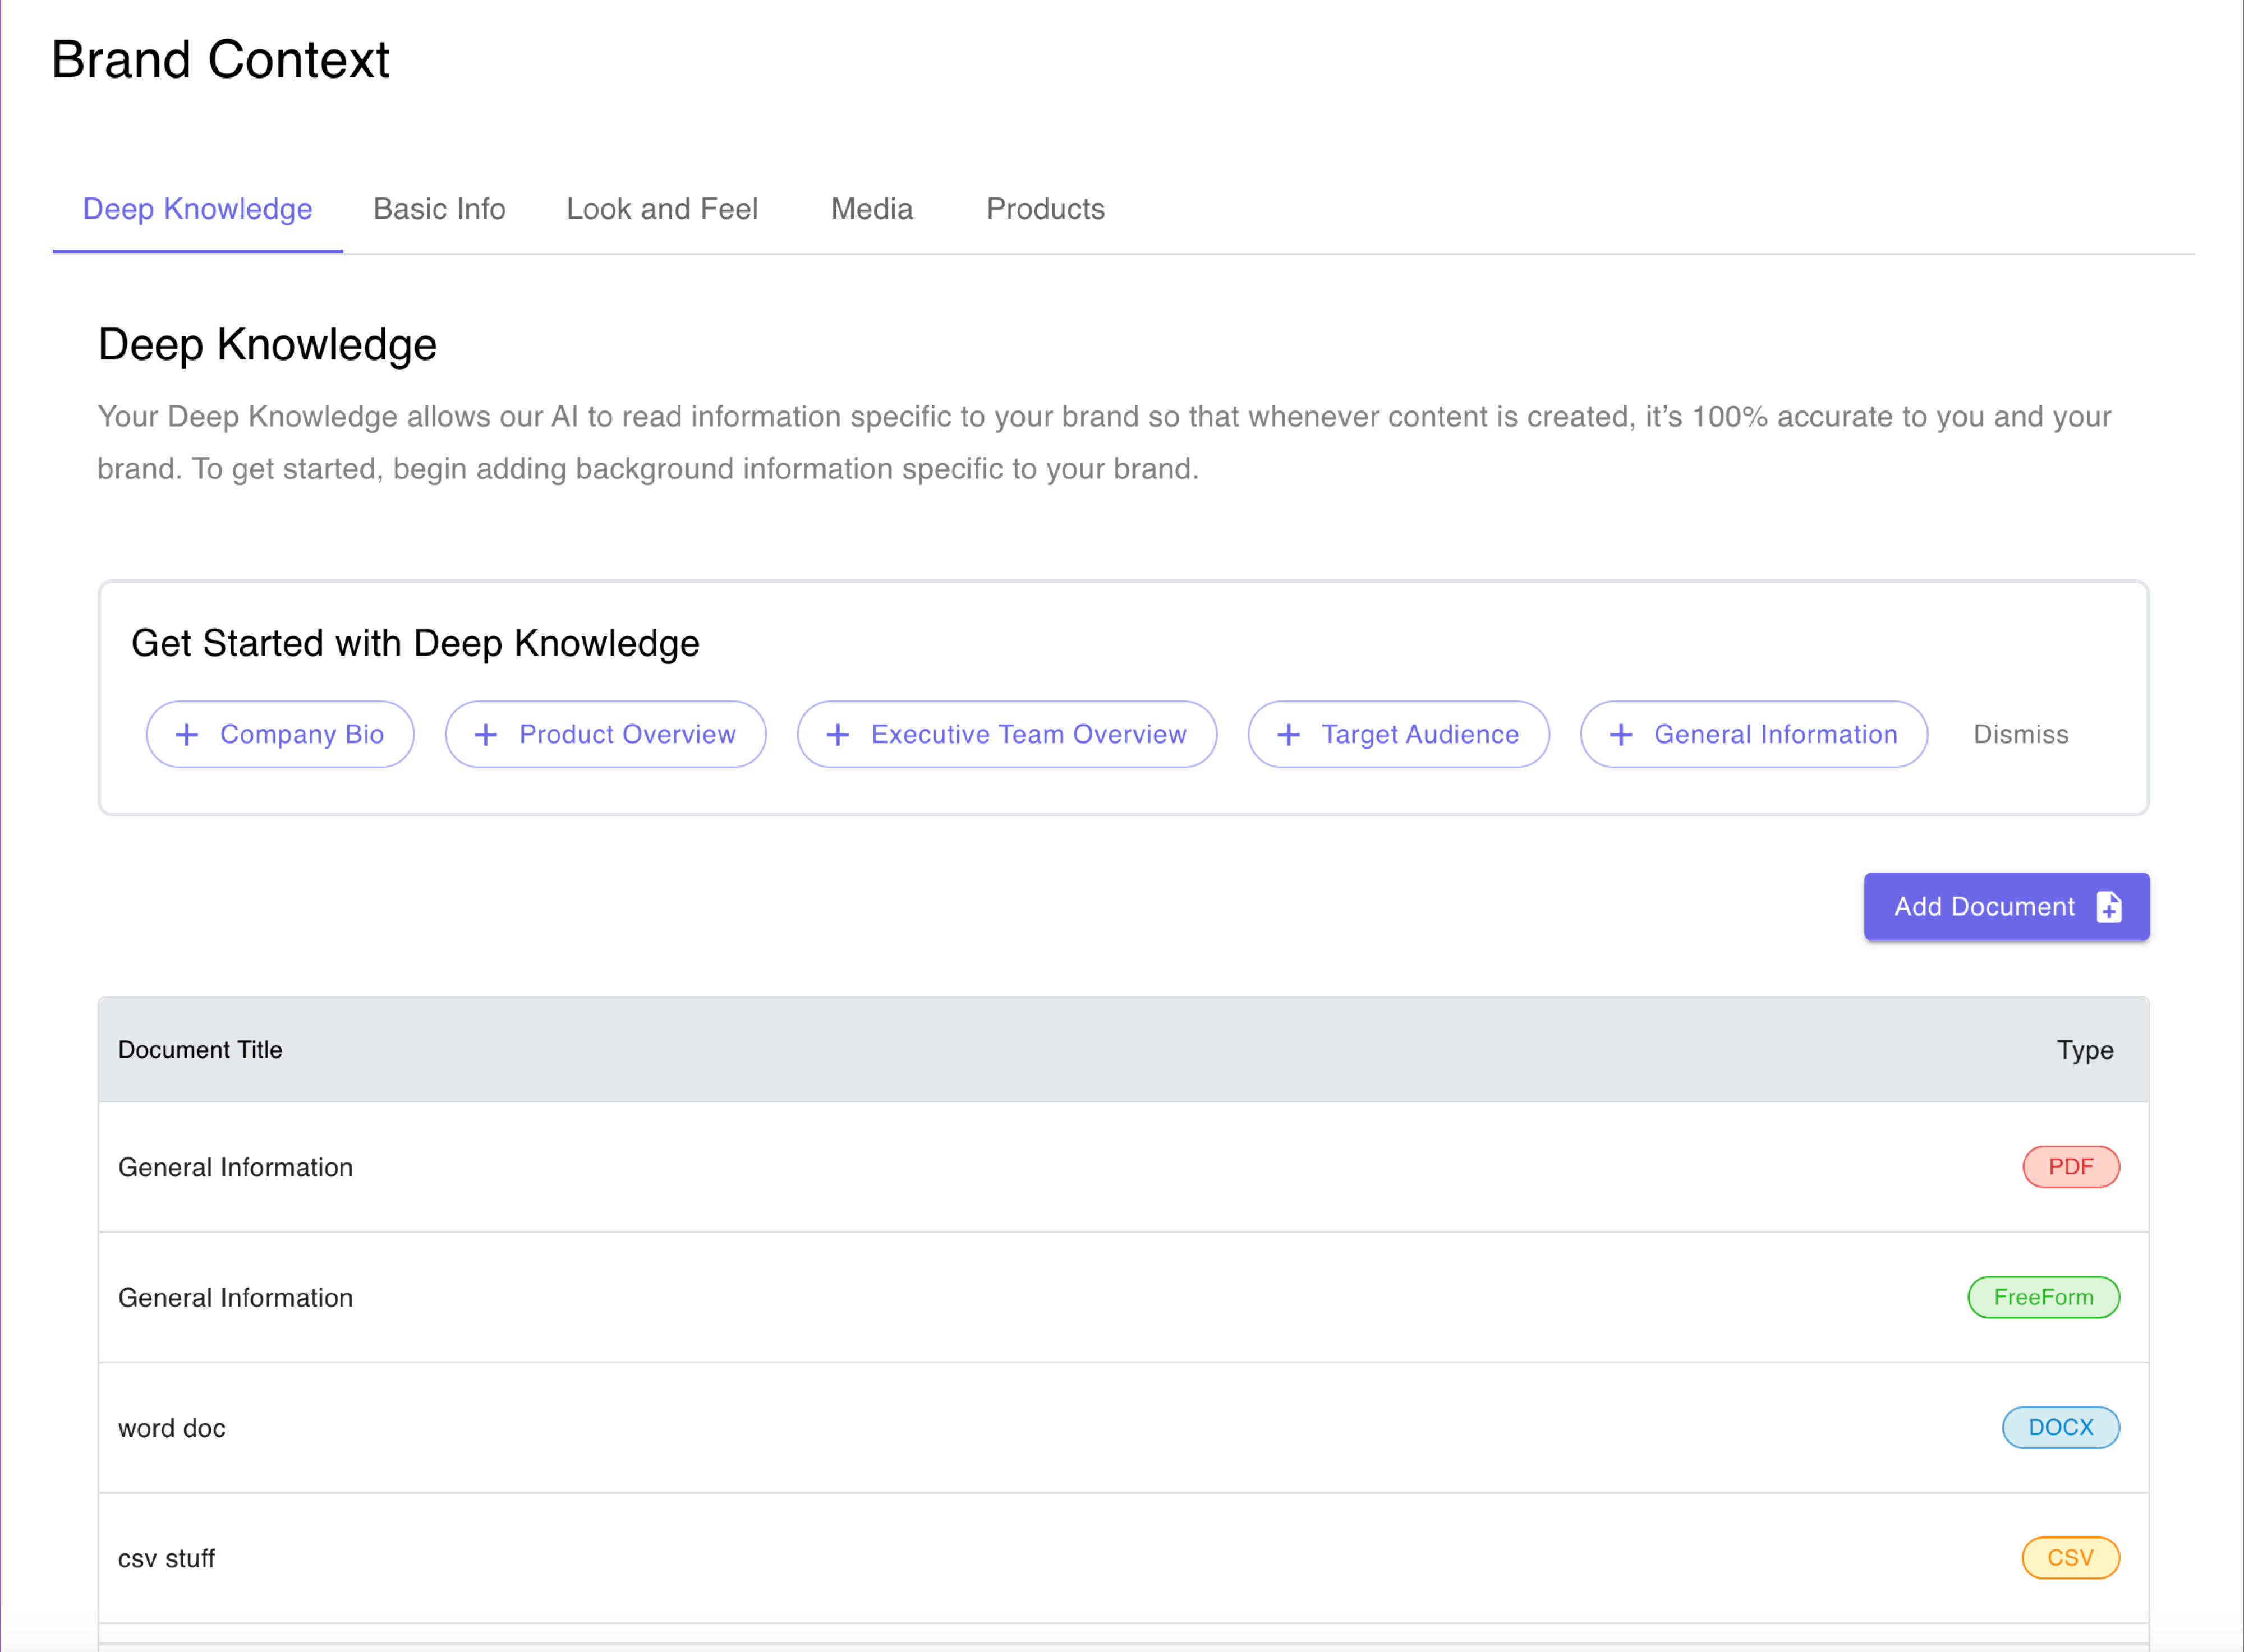The width and height of the screenshot is (2244, 1652).
Task: Click the document-plus icon on Add Document
Action: click(2108, 907)
